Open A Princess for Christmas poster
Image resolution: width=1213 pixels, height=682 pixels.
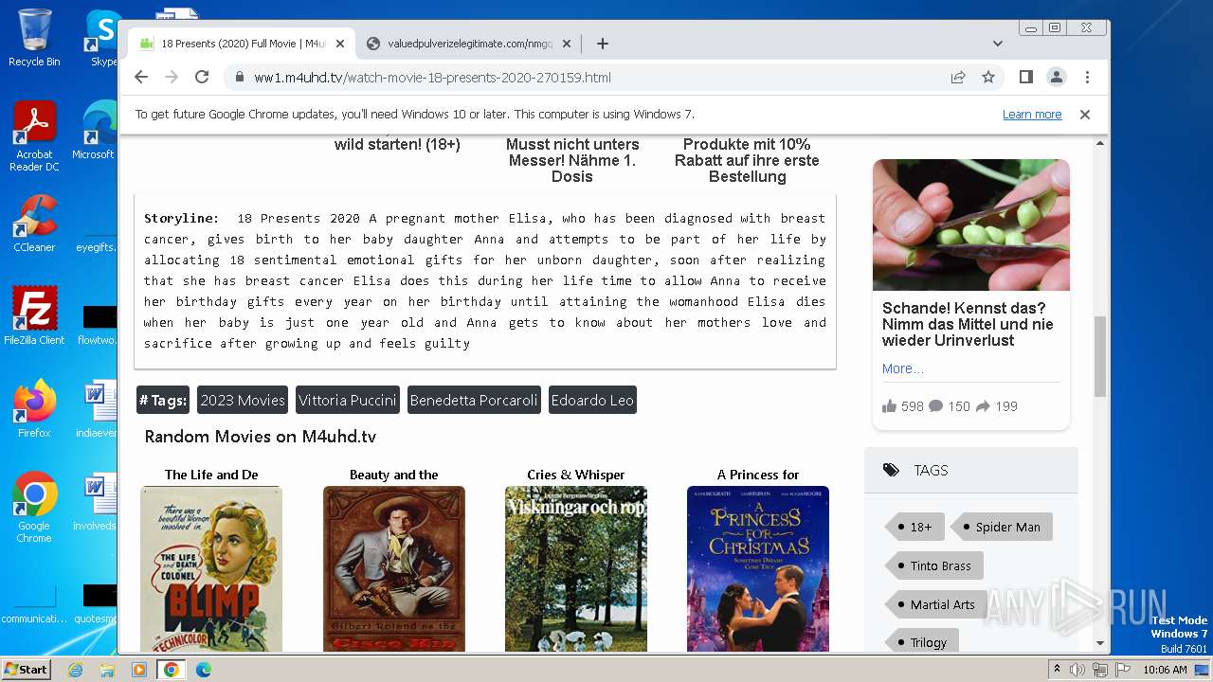coord(758,568)
